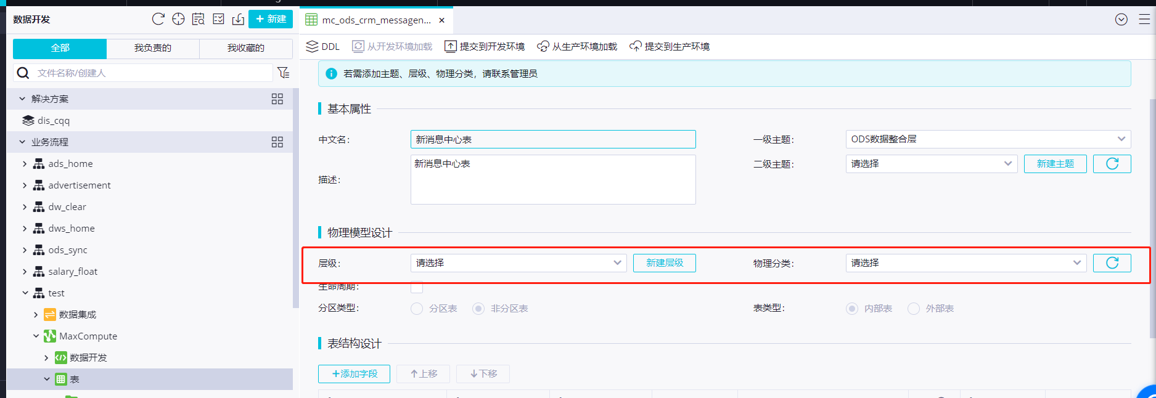Click the 添加字段 button
The width and height of the screenshot is (1156, 398).
point(355,374)
